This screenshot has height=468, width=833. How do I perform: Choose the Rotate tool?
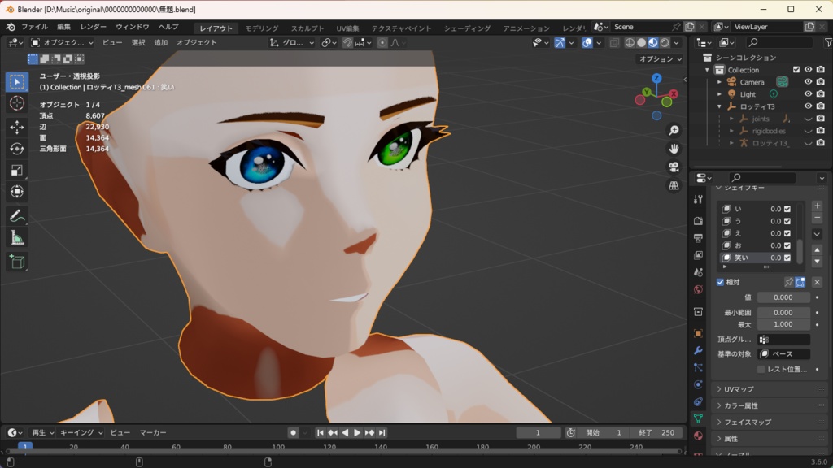(17, 149)
